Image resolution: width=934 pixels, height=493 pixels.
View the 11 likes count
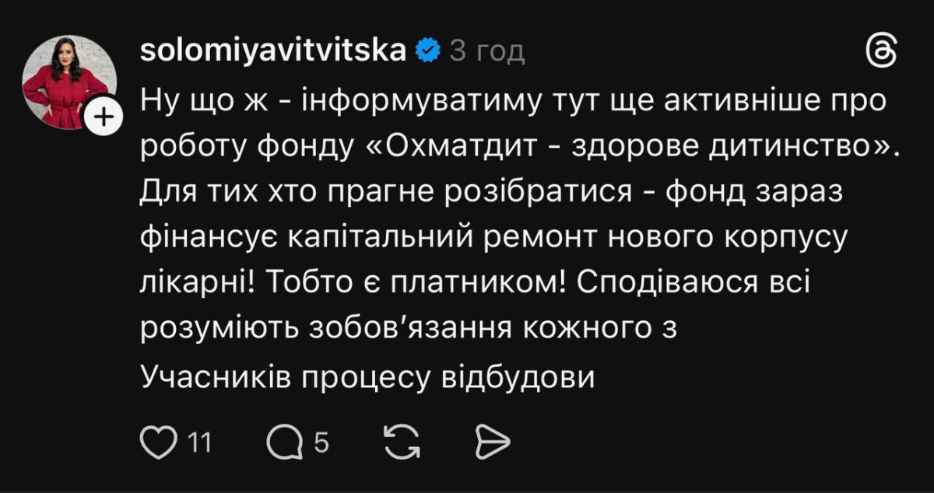pos(200,443)
